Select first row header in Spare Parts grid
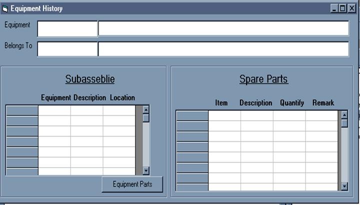This screenshot has width=360, height=205. (192, 116)
